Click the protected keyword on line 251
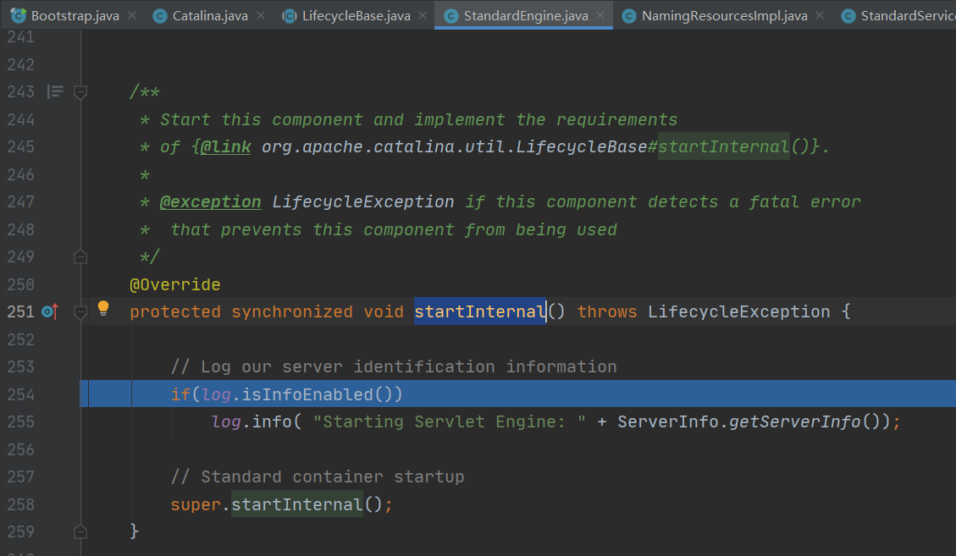 click(175, 311)
